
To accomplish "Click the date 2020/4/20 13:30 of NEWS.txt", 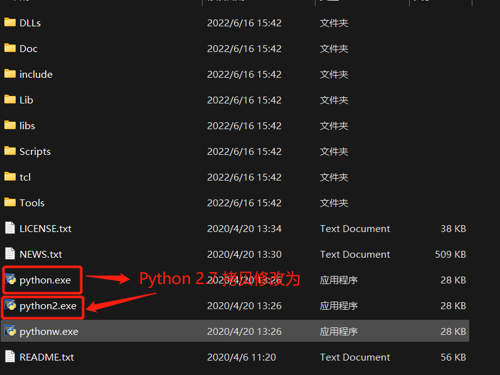I will [244, 255].
